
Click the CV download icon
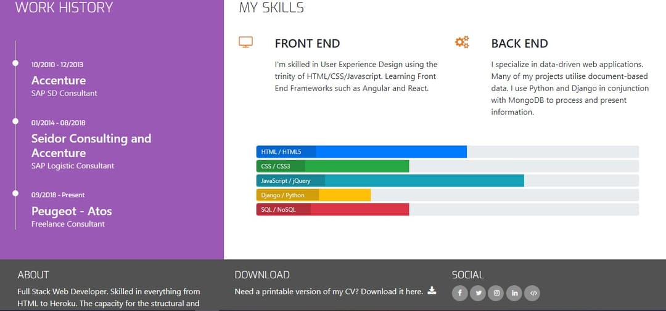pyautogui.click(x=432, y=291)
